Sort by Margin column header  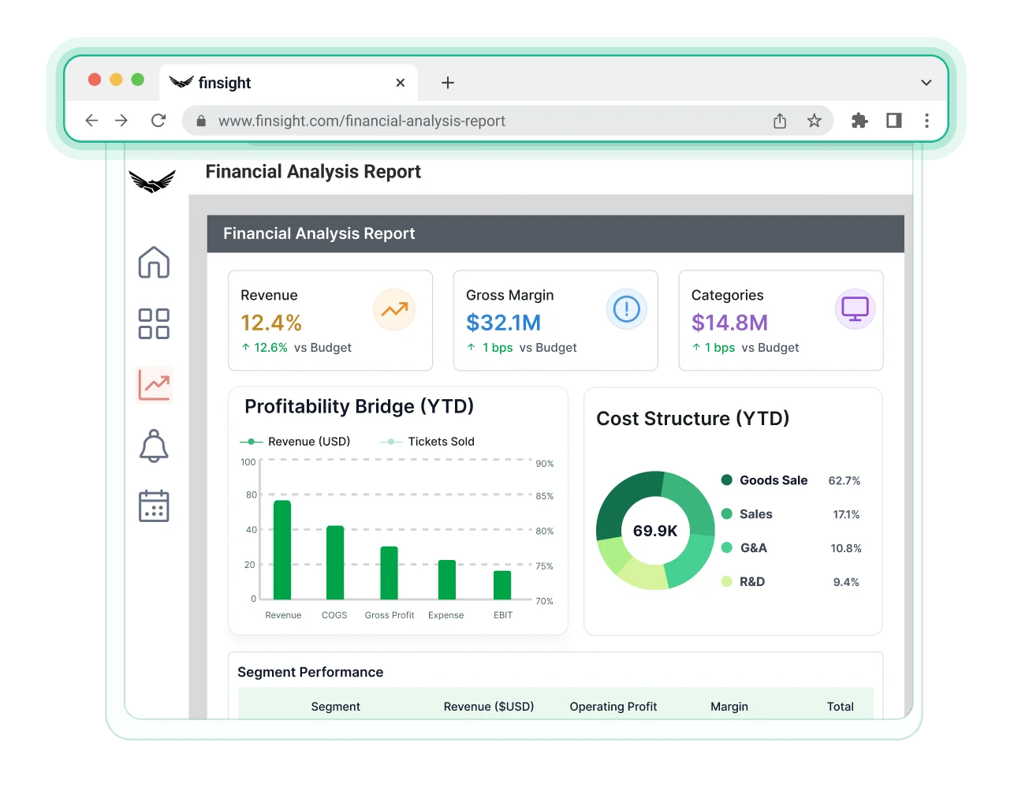[729, 707]
